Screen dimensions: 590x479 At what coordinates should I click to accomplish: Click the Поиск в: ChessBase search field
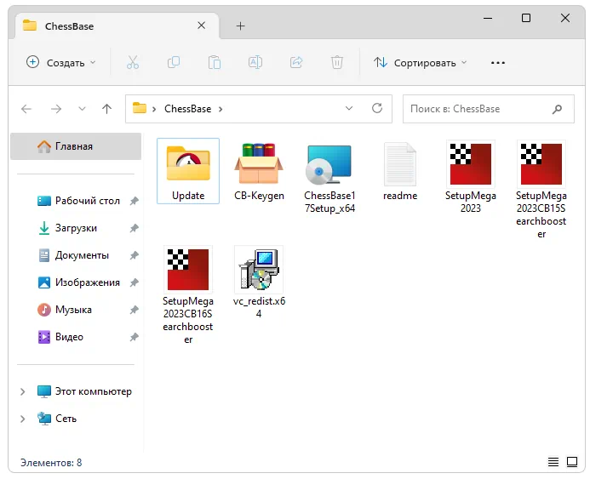coord(489,109)
